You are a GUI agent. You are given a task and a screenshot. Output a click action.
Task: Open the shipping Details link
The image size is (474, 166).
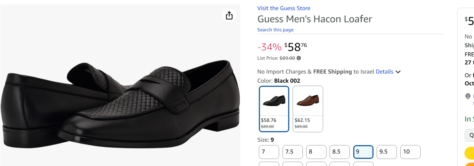tap(384, 72)
